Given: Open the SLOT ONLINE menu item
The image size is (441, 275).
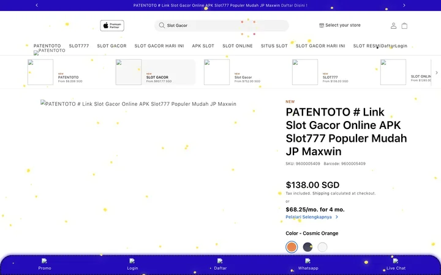Looking at the screenshot, I should [x=238, y=46].
